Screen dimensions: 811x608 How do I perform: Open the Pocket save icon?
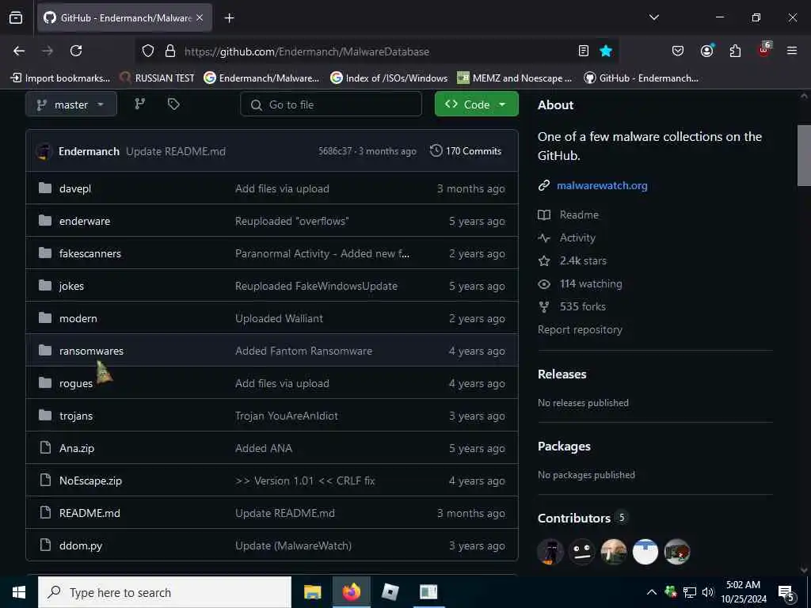click(x=678, y=51)
